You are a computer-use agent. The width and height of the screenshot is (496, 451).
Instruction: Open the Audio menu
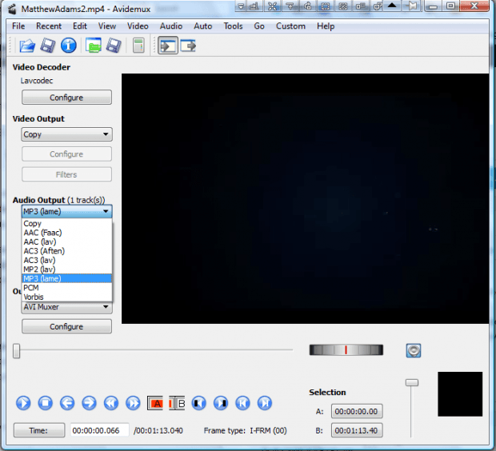tap(171, 26)
